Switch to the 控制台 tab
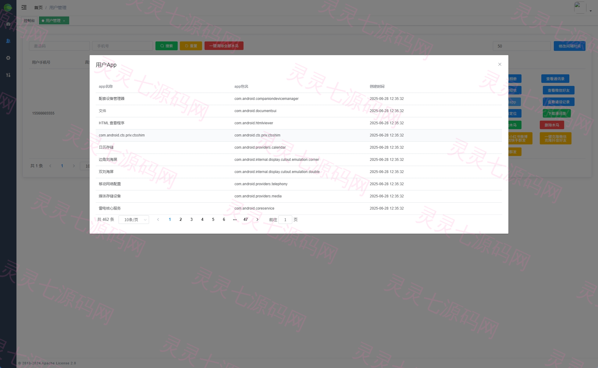Screen dimensions: 598x368 [x=29, y=20]
